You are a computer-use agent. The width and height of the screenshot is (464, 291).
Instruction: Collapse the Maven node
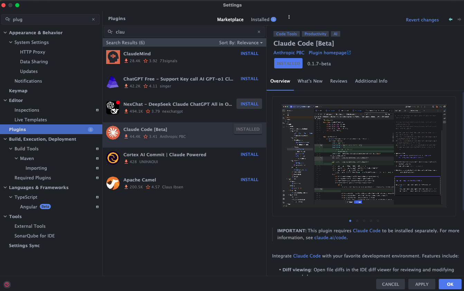tap(16, 159)
